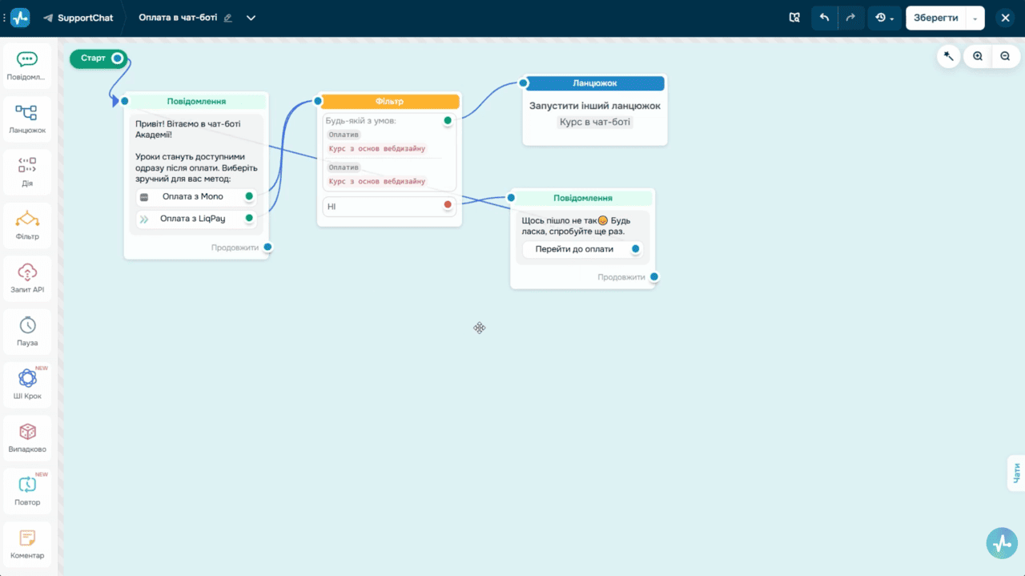Zoom in on the canvas
The height and width of the screenshot is (576, 1025).
[978, 56]
